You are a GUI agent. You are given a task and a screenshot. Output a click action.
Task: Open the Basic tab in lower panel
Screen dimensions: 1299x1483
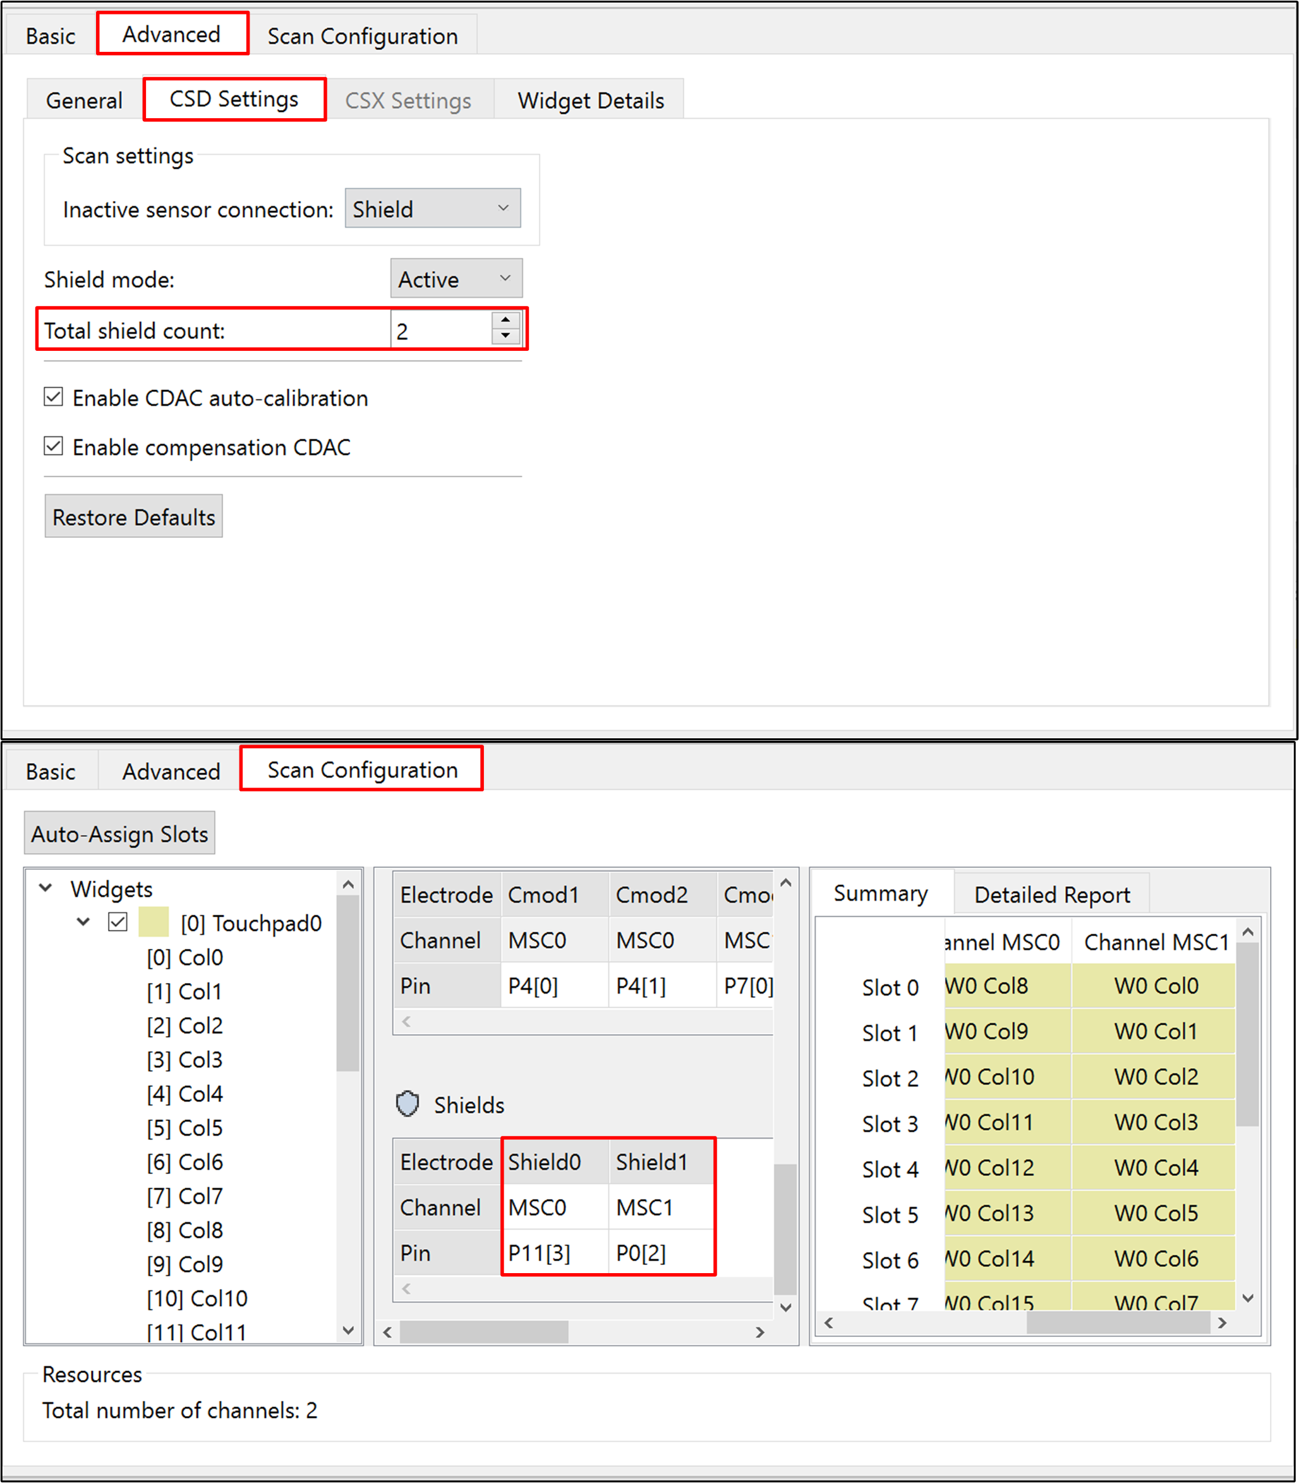click(51, 771)
